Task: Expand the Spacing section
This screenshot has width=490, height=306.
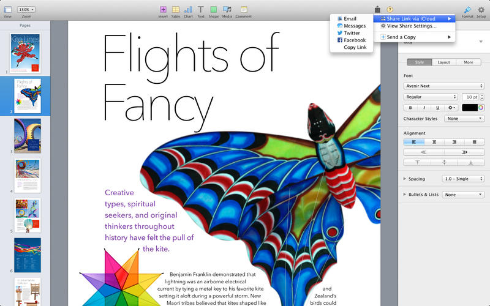Action: pyautogui.click(x=405, y=179)
